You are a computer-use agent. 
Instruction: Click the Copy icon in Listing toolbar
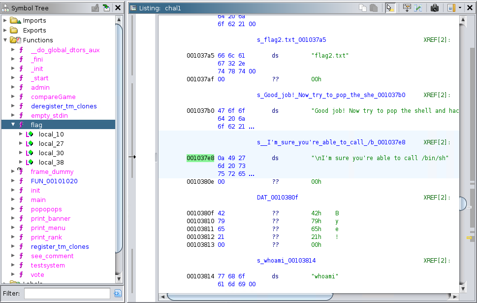point(363,8)
